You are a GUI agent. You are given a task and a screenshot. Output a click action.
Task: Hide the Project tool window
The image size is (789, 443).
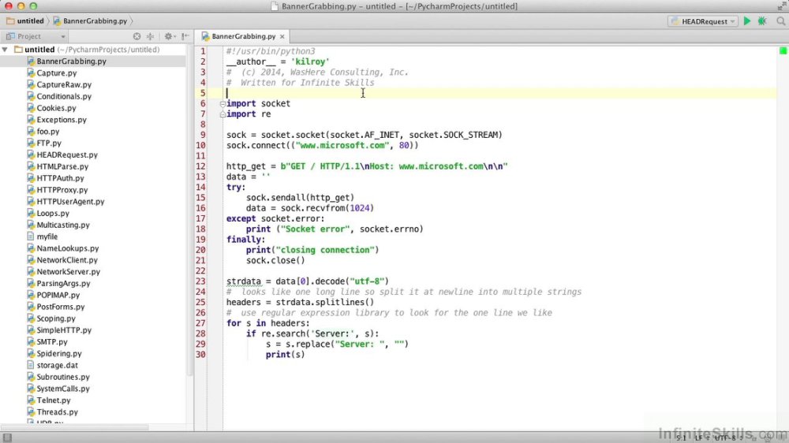point(185,36)
